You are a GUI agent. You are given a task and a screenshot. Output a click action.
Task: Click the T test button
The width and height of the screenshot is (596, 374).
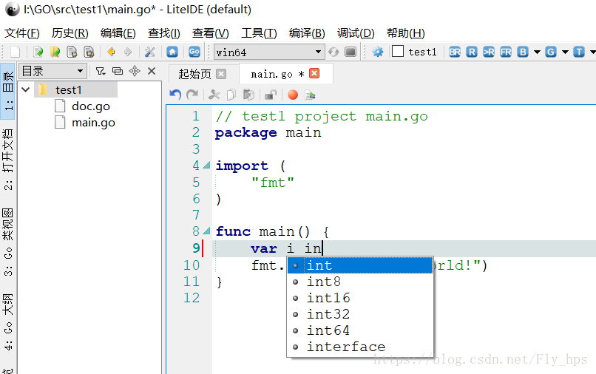point(579,52)
